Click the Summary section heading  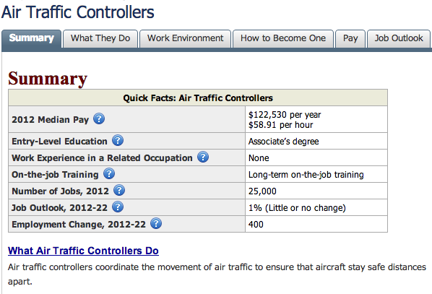(x=48, y=79)
